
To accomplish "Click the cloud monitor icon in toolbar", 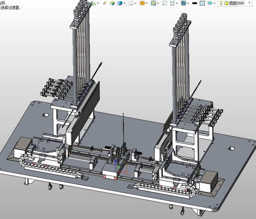I will click(x=183, y=3).
